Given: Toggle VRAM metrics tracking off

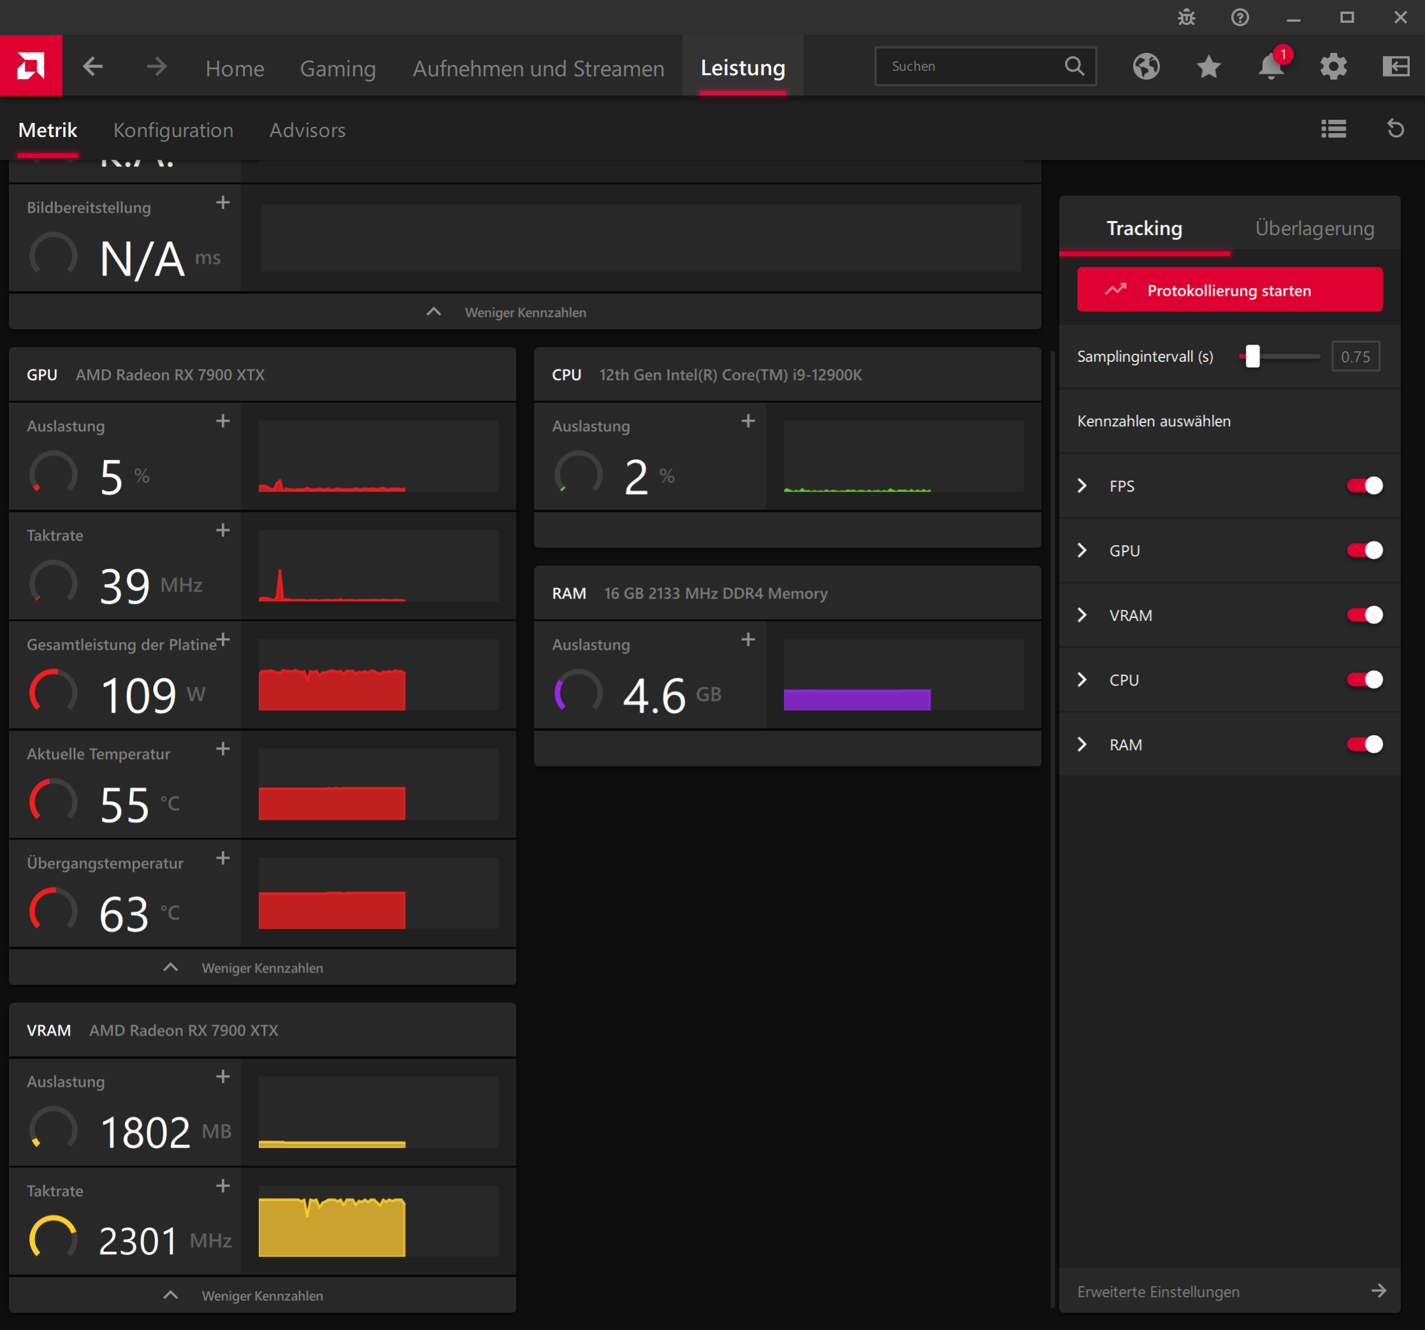Looking at the screenshot, I should click(x=1364, y=615).
